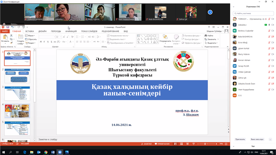Click Zoom icon in Windows taskbar
Image resolution: width=276 pixels, height=155 pixels.
60,152
